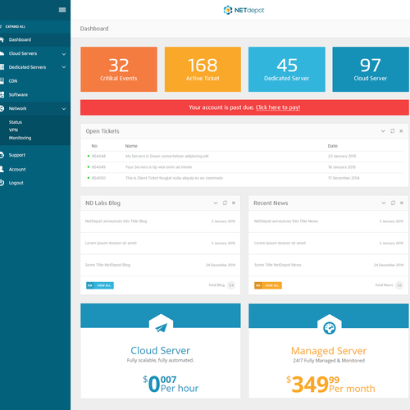The width and height of the screenshot is (410, 410).
Task: Collapse the Open Tickets panel chevron
Action: click(383, 131)
